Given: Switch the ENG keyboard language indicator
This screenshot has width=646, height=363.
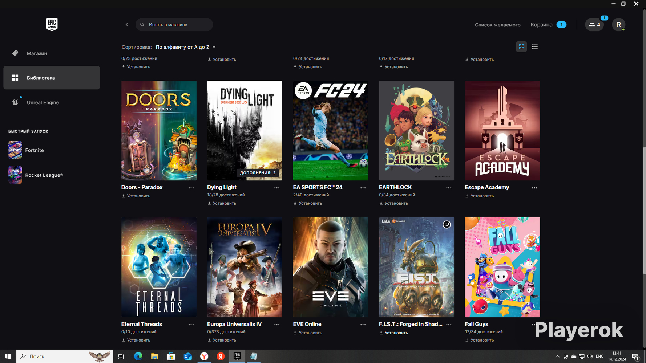Looking at the screenshot, I should (600, 356).
